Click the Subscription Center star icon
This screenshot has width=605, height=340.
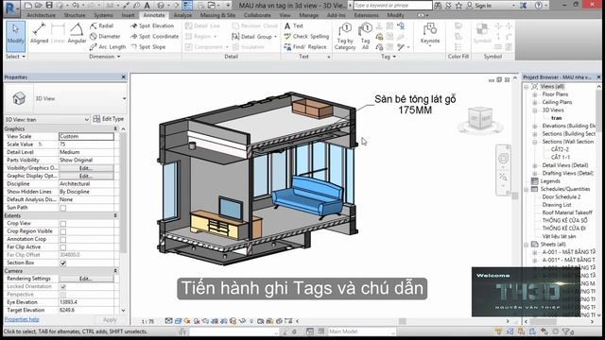click(x=458, y=6)
